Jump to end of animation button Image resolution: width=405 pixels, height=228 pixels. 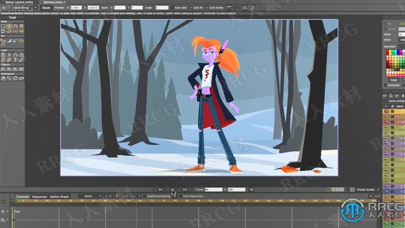185,190
